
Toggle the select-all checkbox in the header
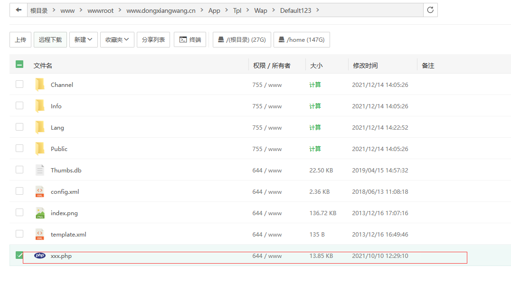pyautogui.click(x=19, y=64)
